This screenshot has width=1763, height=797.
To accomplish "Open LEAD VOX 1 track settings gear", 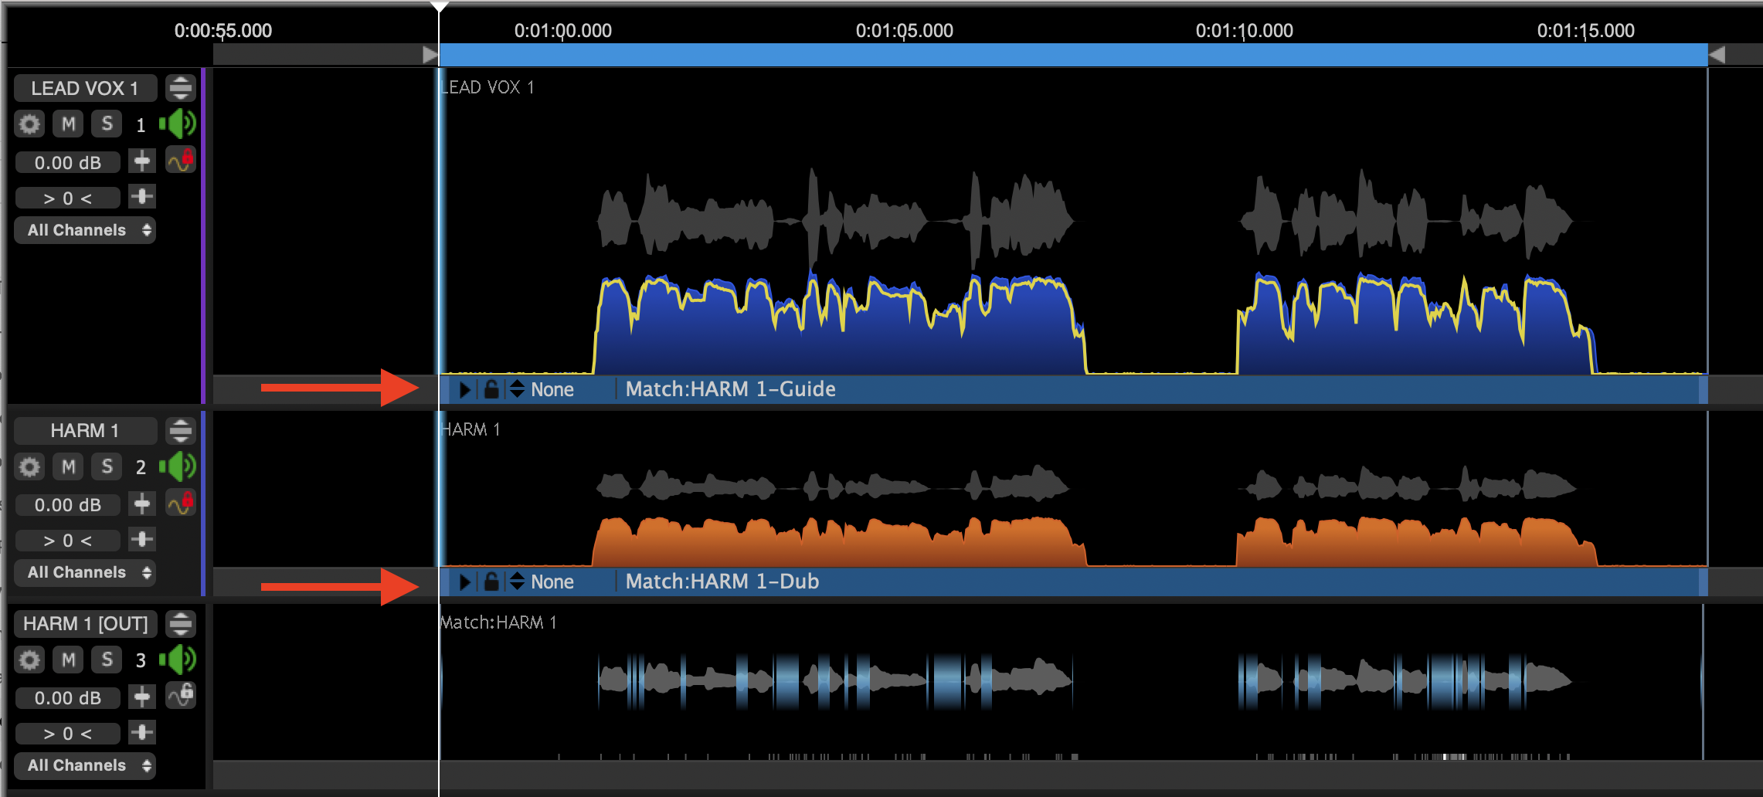I will click(x=29, y=124).
